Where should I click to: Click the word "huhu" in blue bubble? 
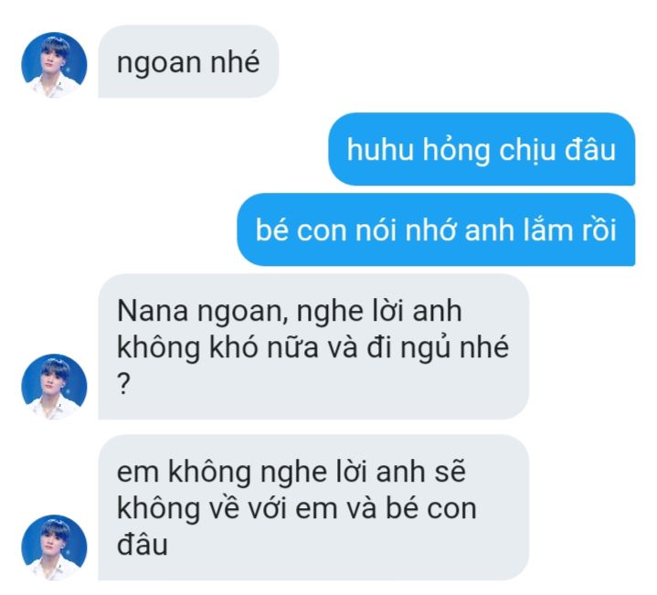pos(380,150)
